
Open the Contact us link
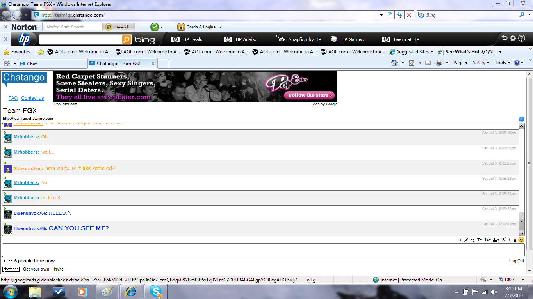pos(32,98)
